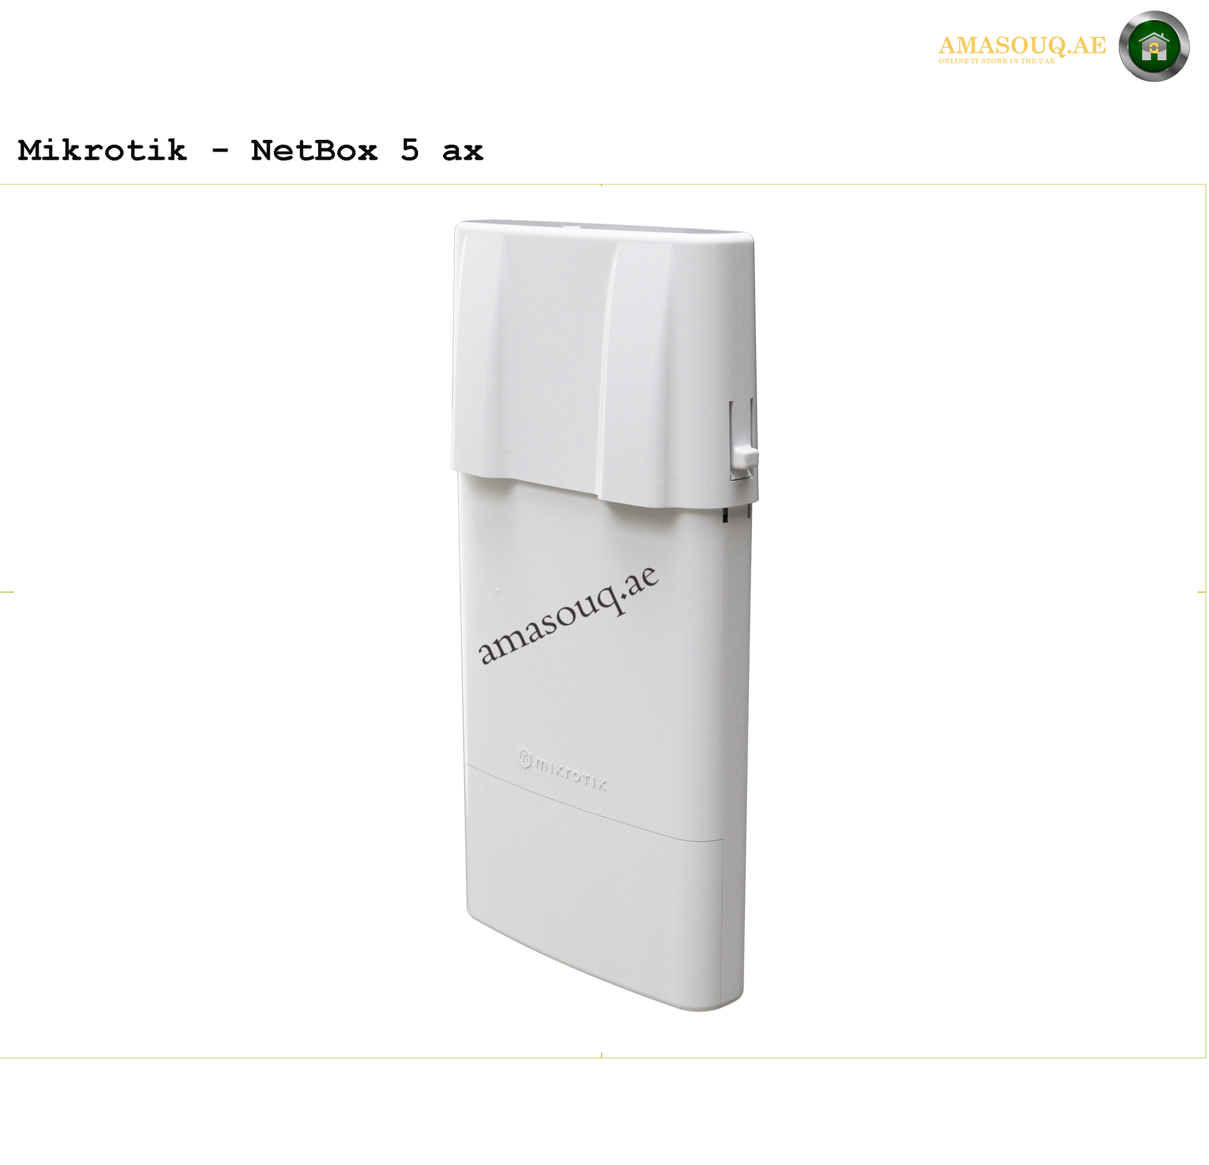Click the amasouq.ae watermark on the device
The height and width of the screenshot is (1165, 1209).
tap(567, 614)
